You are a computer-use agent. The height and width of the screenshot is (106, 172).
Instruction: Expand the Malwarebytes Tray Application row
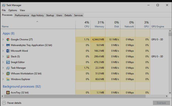[3, 45]
